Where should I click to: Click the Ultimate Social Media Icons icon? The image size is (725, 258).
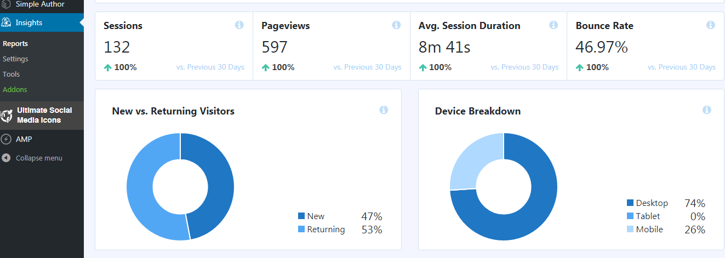click(x=7, y=115)
